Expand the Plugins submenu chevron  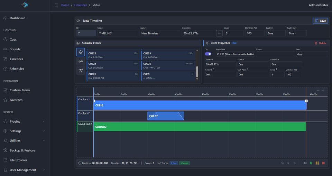(44, 121)
